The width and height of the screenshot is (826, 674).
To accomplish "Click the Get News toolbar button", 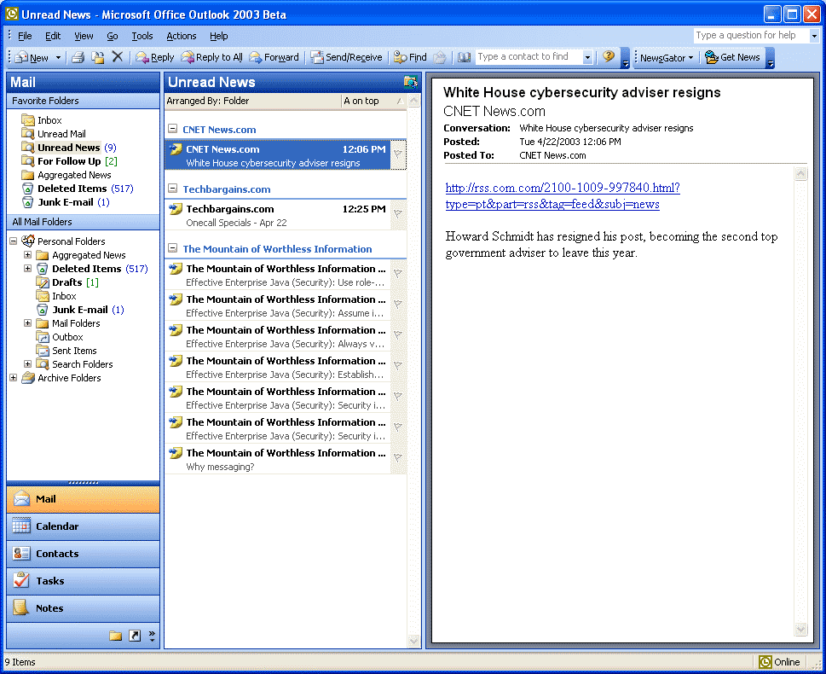I will point(731,57).
